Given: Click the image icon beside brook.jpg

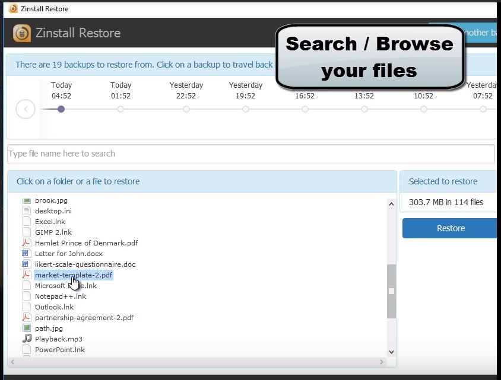Looking at the screenshot, I should 26,200.
